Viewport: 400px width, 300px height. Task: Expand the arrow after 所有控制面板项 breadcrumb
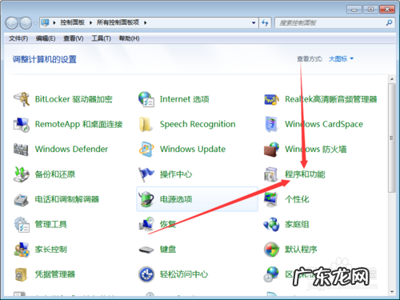point(146,23)
